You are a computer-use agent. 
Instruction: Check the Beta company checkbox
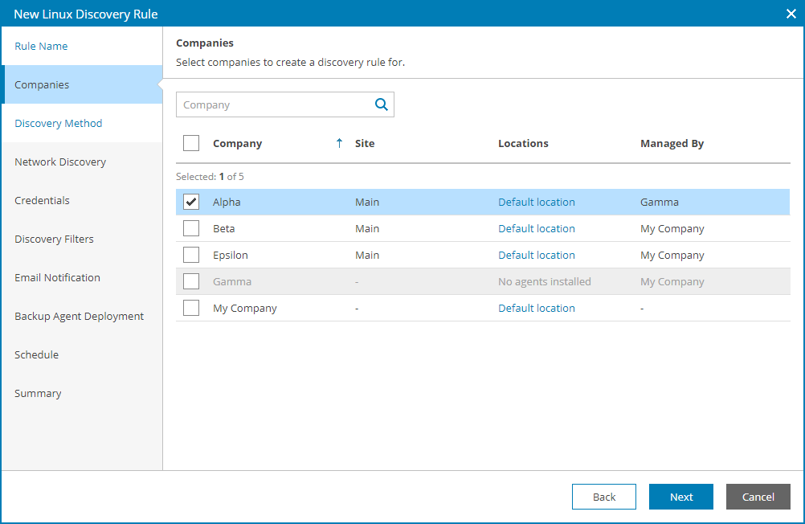click(x=191, y=228)
